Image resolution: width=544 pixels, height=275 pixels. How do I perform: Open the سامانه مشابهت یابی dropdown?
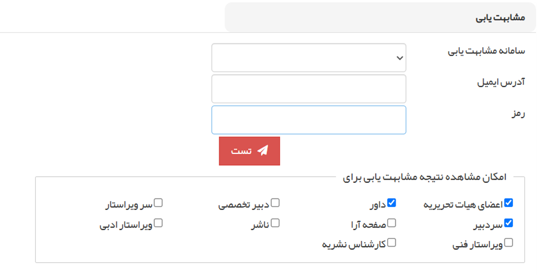[309, 57]
